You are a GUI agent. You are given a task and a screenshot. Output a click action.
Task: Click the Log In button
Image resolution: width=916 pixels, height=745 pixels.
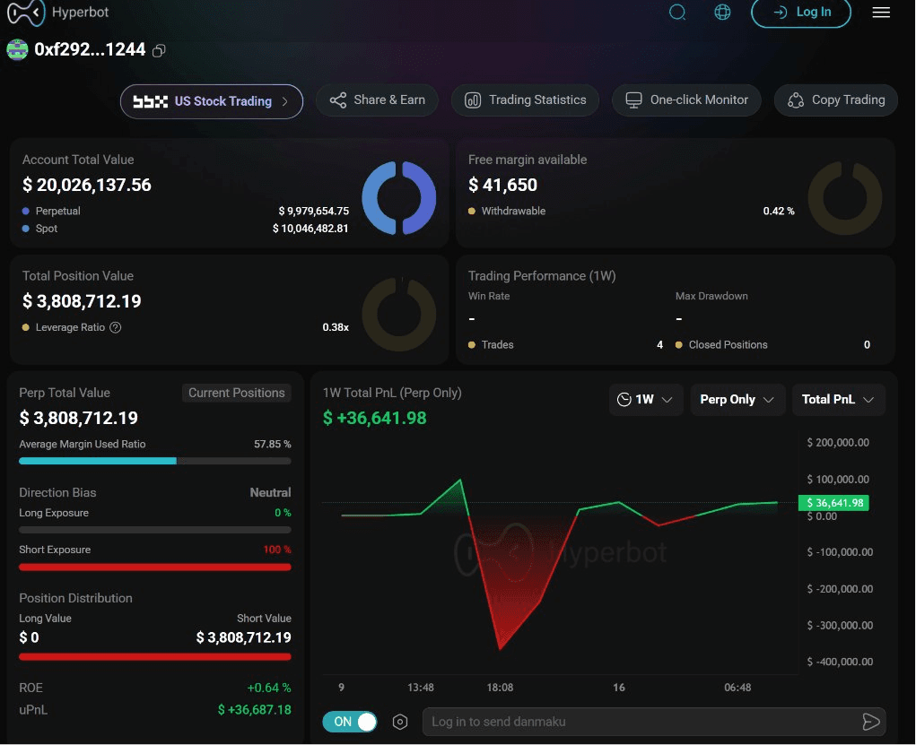[x=801, y=13]
